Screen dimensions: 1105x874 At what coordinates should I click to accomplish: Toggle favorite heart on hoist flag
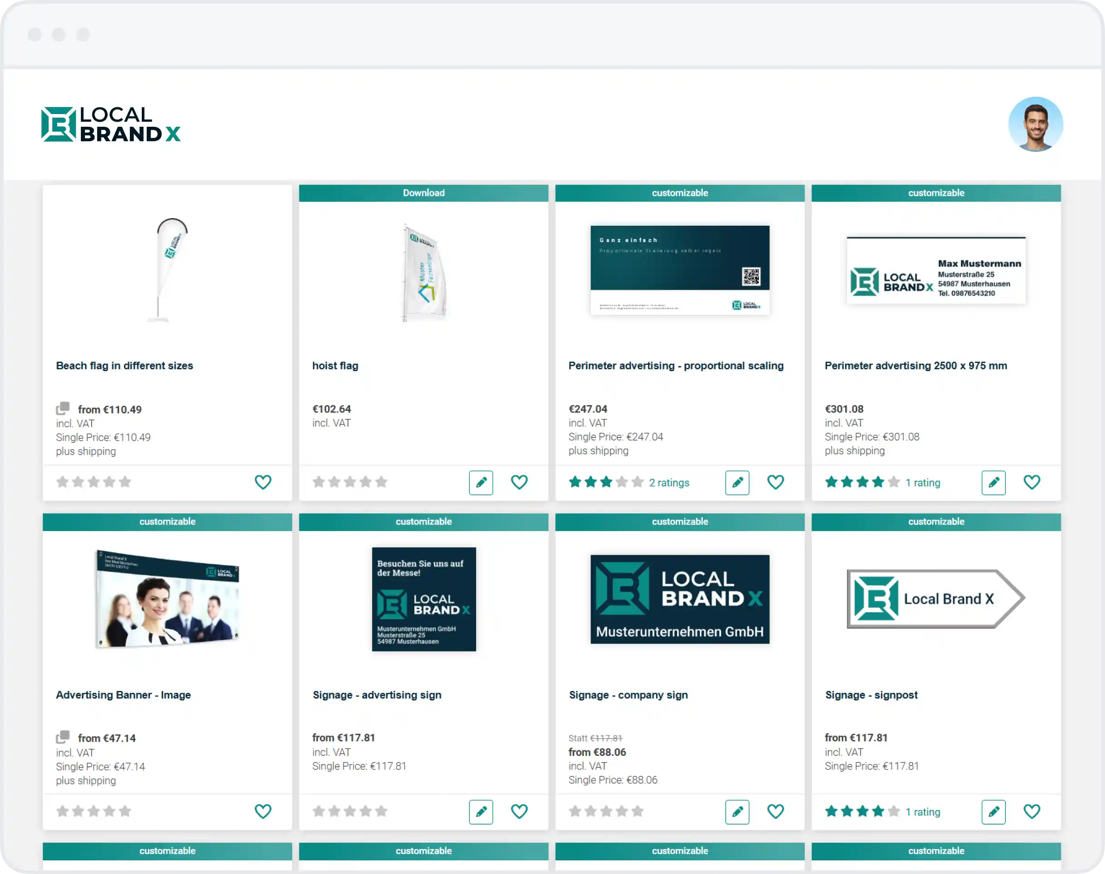tap(519, 482)
